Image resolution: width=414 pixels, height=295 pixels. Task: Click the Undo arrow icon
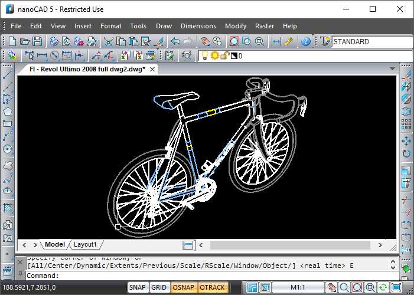pyautogui.click(x=175, y=41)
